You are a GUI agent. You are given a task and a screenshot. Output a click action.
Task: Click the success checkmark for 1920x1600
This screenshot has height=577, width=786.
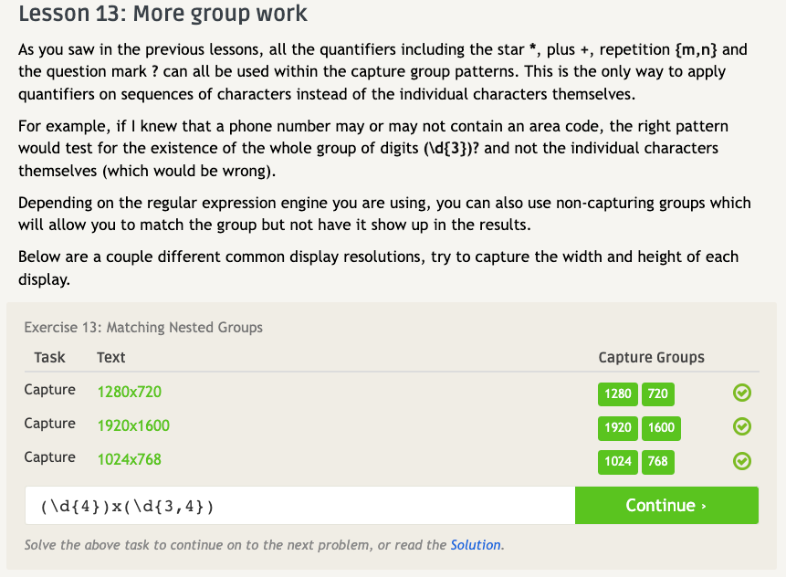pos(742,426)
